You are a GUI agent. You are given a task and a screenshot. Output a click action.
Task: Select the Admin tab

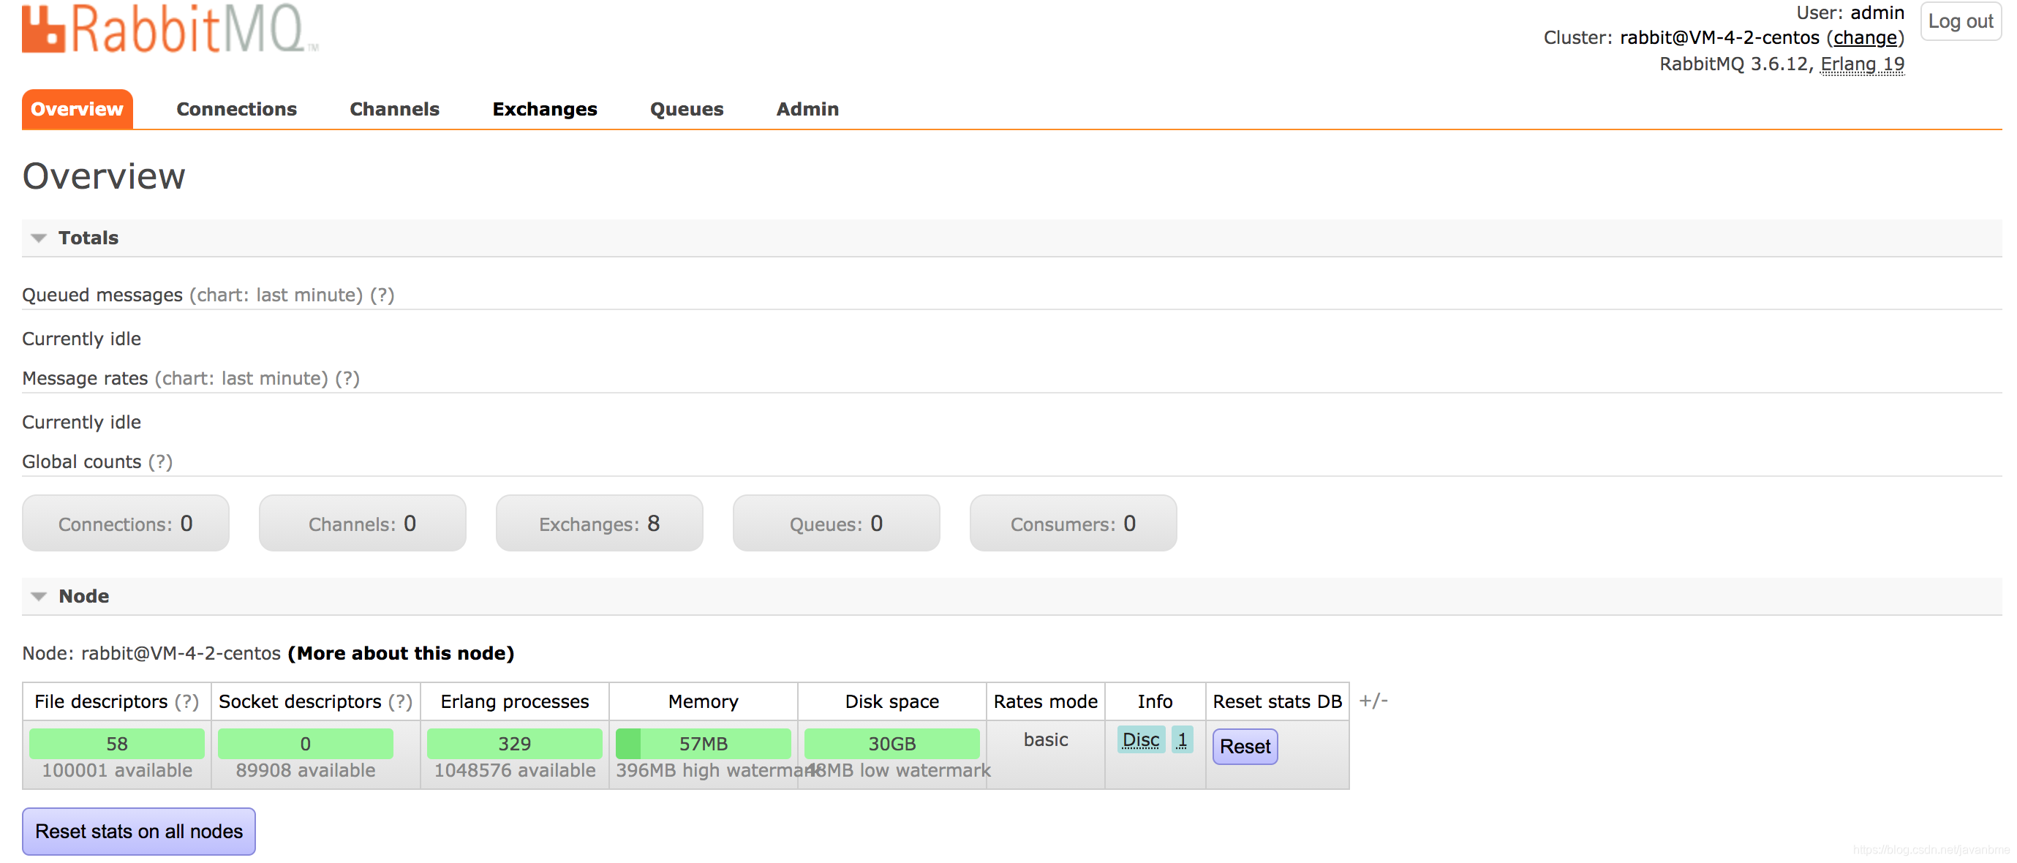coord(807,109)
